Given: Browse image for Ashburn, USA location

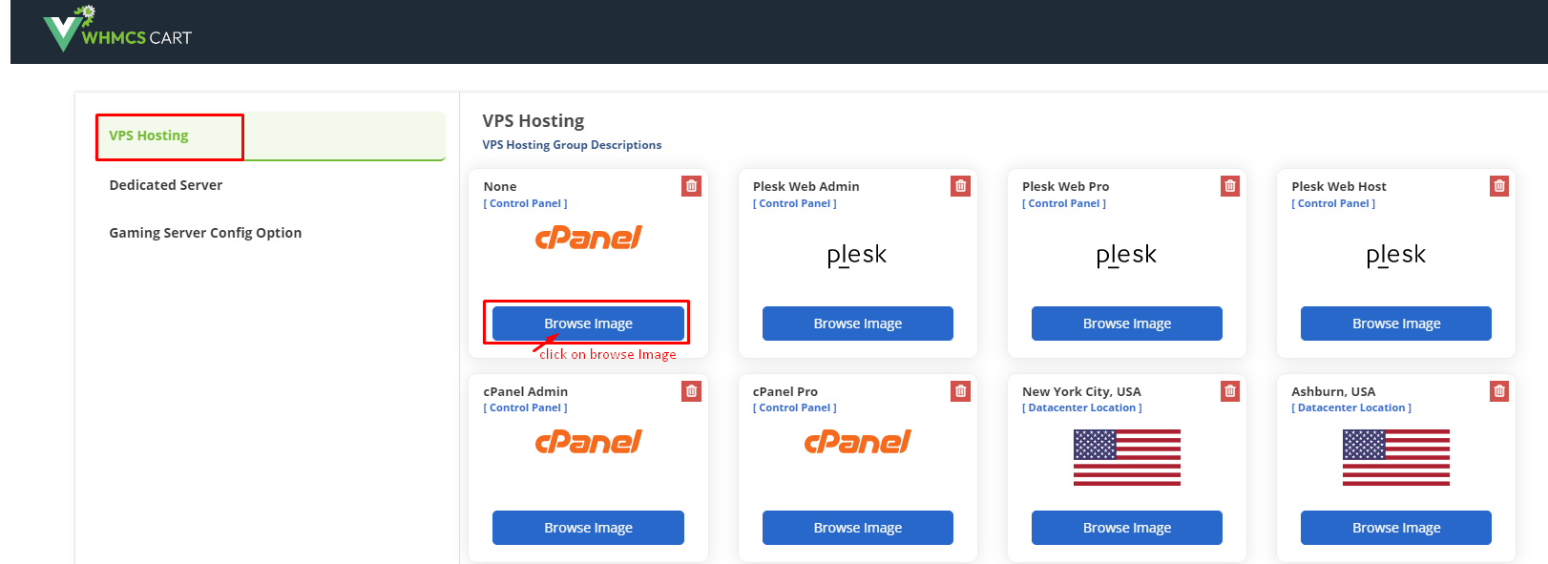Looking at the screenshot, I should tap(1395, 528).
